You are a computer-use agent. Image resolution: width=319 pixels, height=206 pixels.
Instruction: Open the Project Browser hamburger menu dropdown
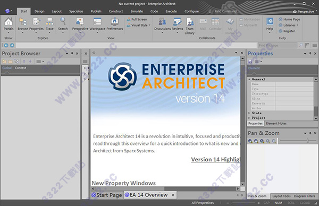(40, 62)
